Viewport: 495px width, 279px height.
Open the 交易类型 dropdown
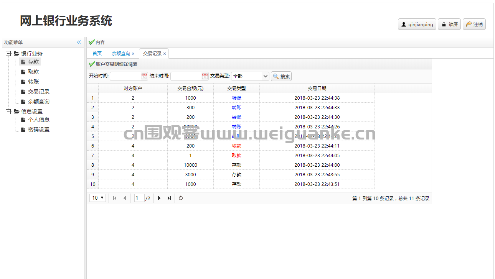266,76
